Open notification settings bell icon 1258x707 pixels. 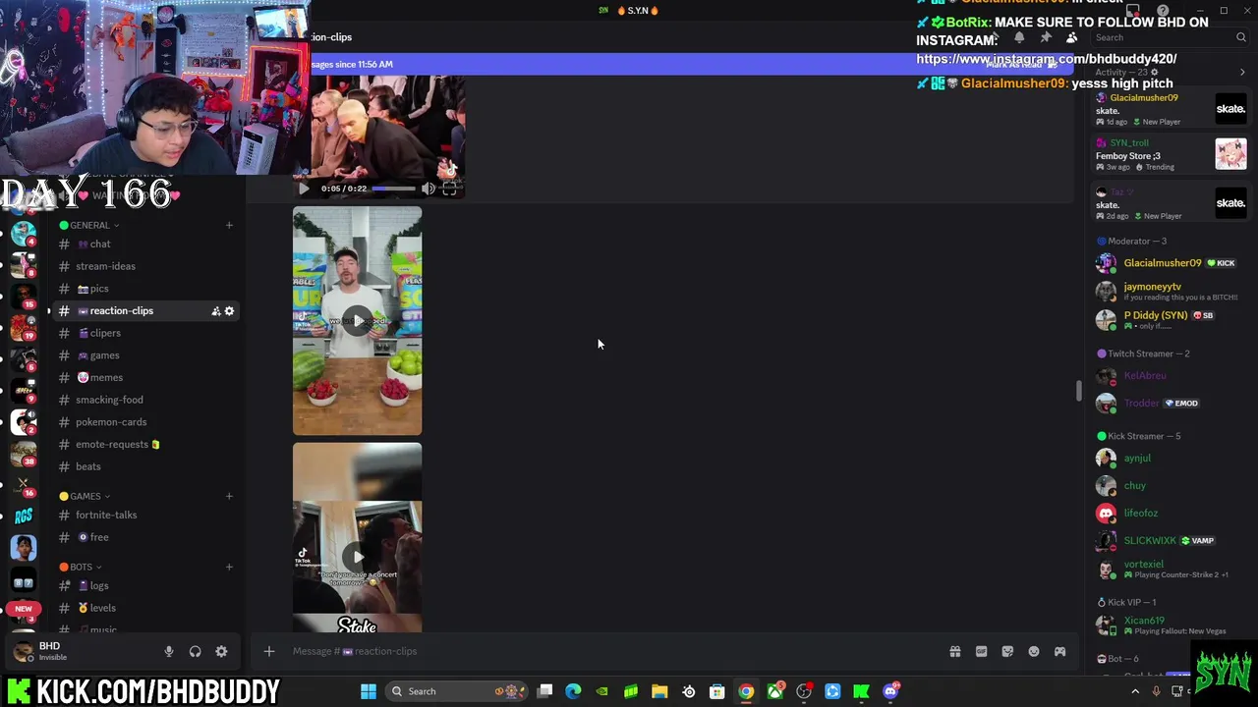1019,37
